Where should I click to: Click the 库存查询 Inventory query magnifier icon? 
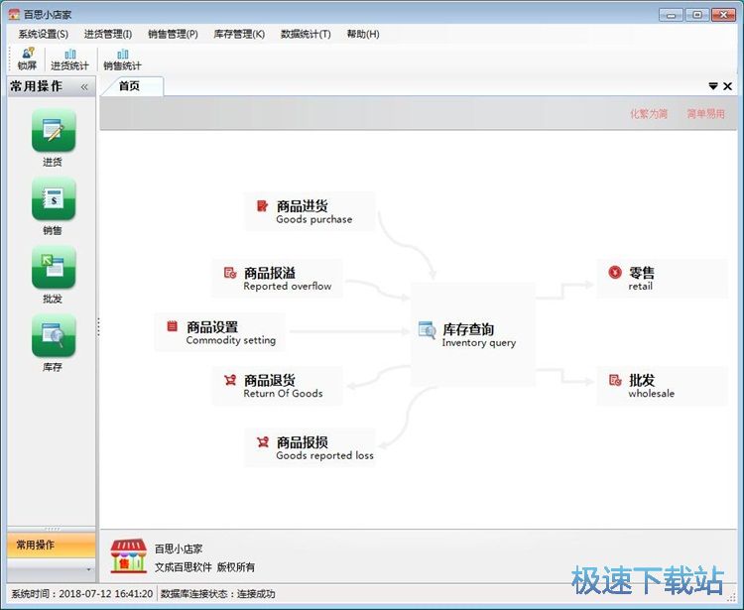(427, 330)
